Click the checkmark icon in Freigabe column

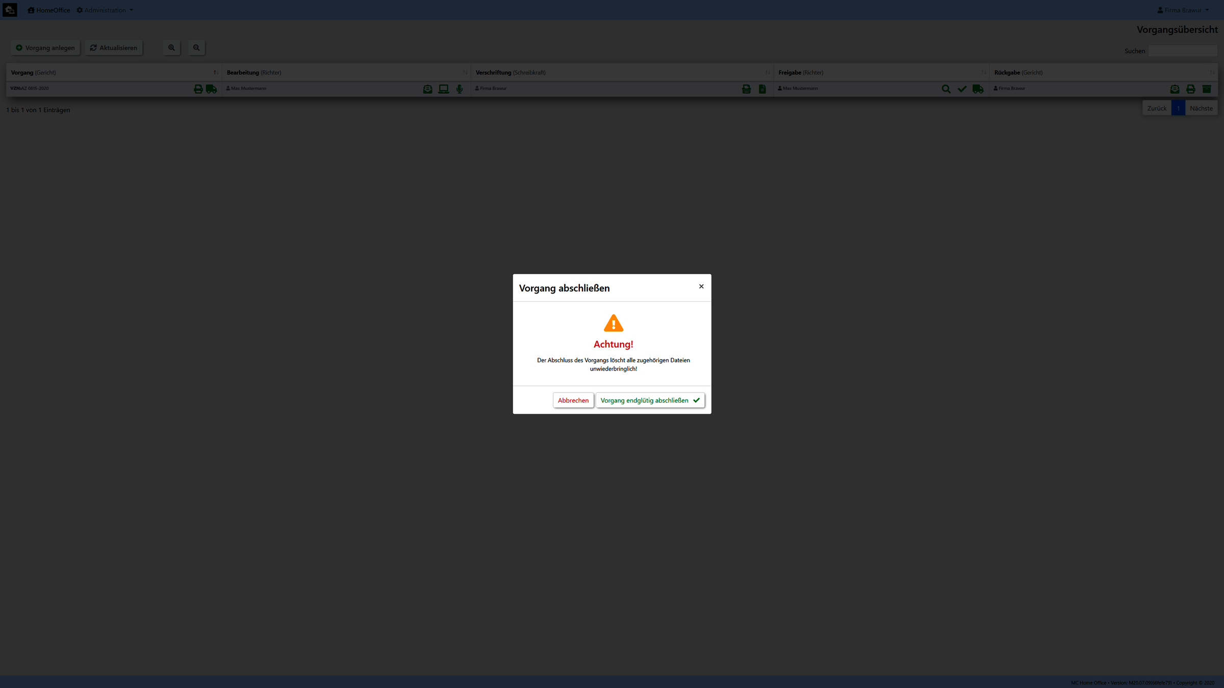tap(962, 89)
